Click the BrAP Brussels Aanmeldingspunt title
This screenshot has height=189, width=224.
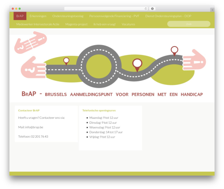coord(112,94)
